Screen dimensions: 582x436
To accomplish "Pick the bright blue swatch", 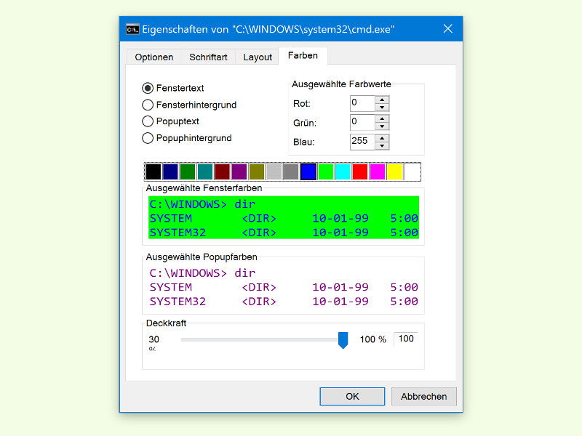I will click(x=308, y=172).
